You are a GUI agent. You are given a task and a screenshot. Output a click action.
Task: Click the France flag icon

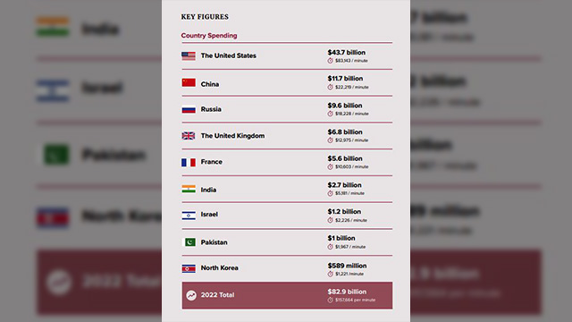(x=189, y=162)
